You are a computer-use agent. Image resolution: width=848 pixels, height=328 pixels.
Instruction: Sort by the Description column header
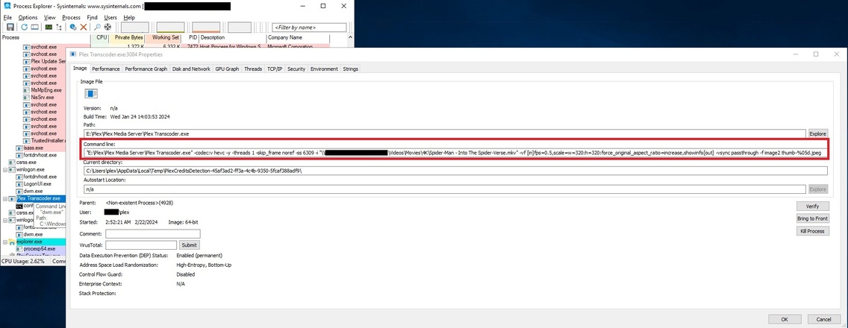pos(233,38)
